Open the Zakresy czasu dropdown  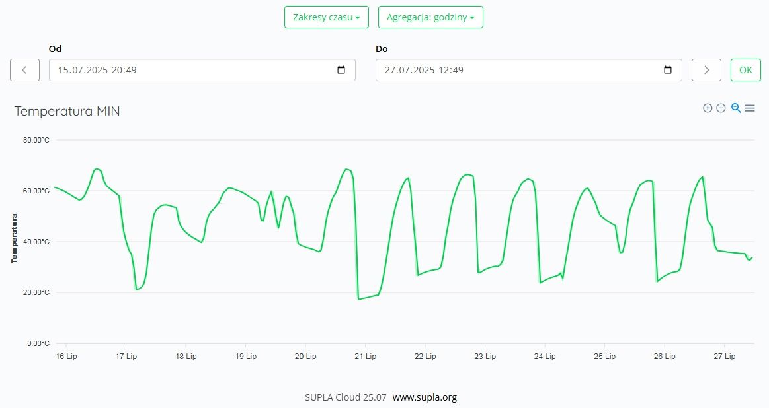(327, 17)
